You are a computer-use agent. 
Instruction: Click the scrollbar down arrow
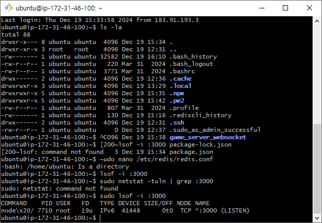tap(317, 218)
